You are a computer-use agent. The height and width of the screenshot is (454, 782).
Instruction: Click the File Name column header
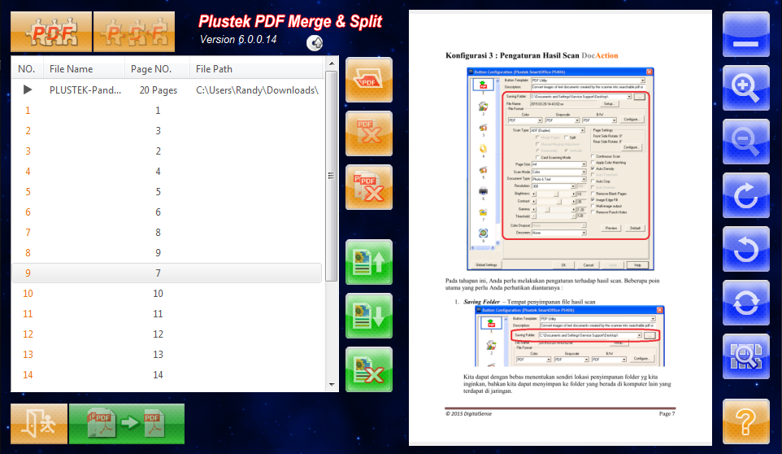[x=84, y=69]
